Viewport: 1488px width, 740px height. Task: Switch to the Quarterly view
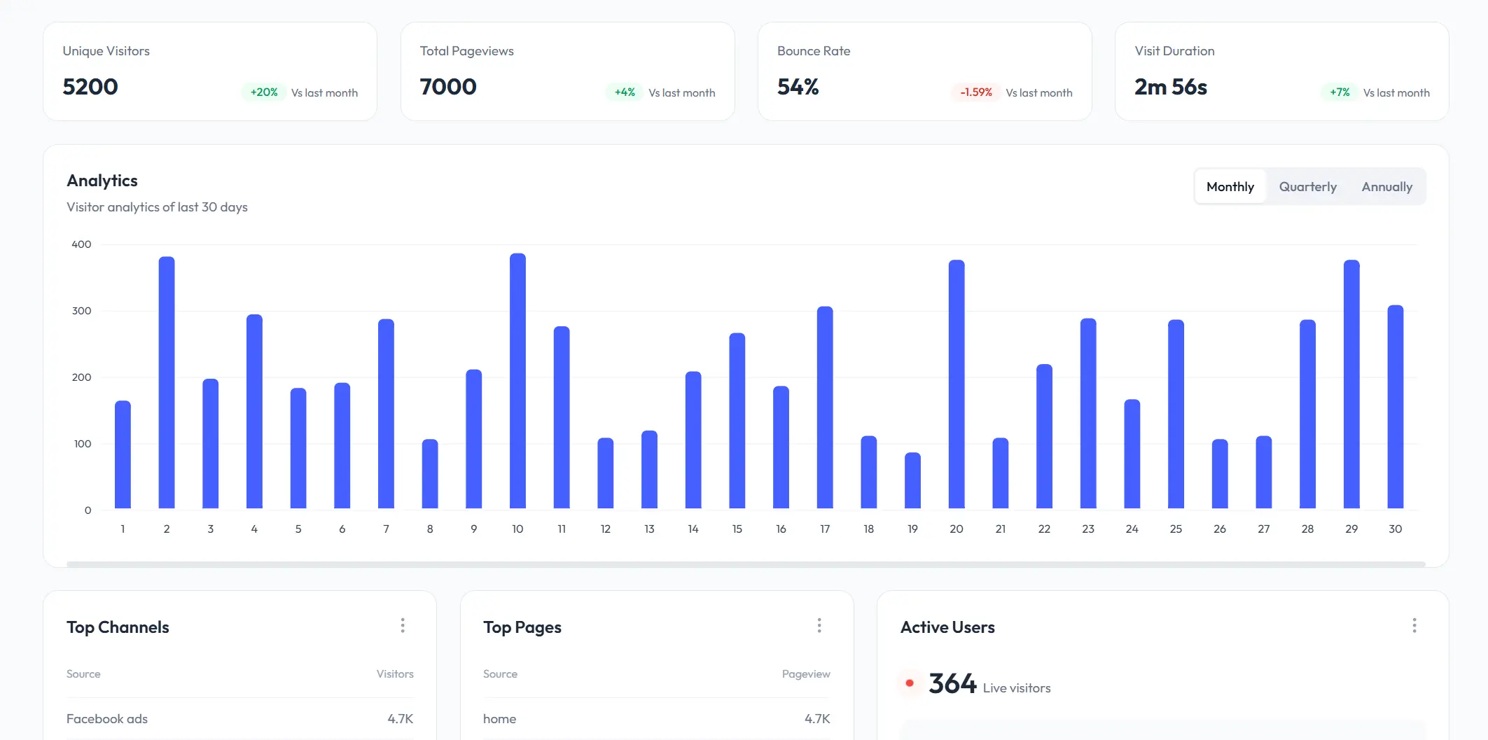[1307, 186]
